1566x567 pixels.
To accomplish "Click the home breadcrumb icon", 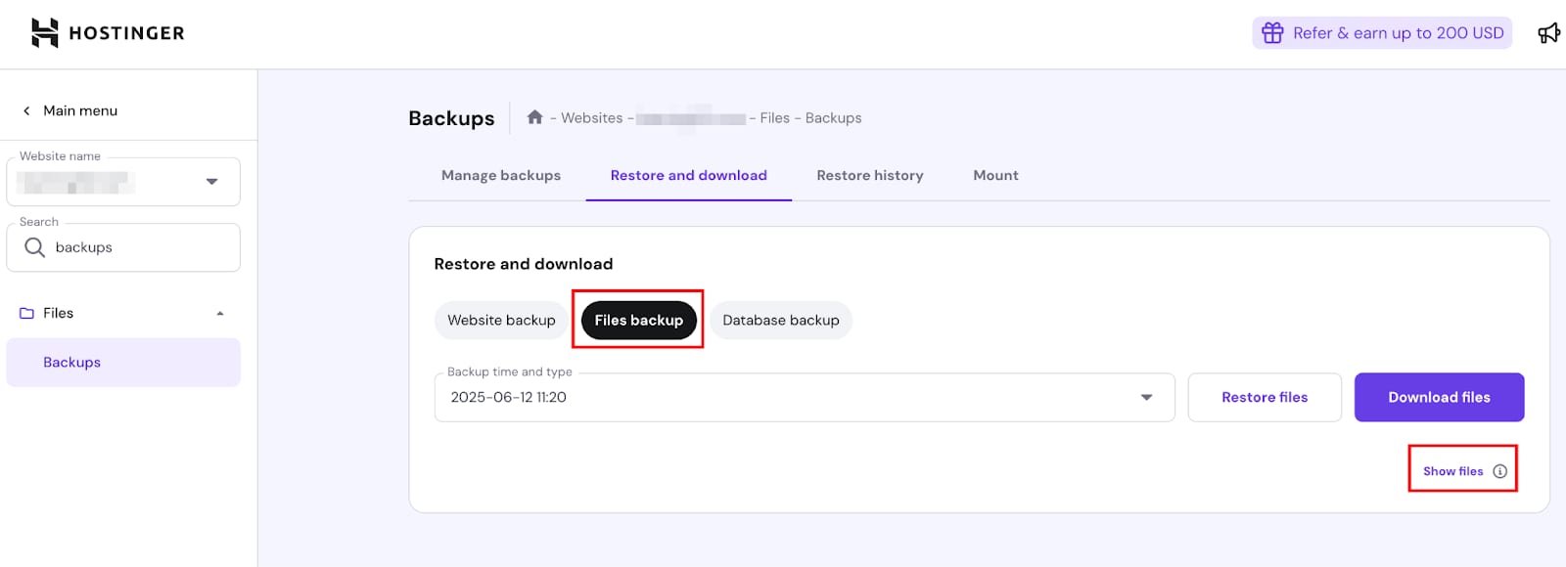I will click(534, 117).
